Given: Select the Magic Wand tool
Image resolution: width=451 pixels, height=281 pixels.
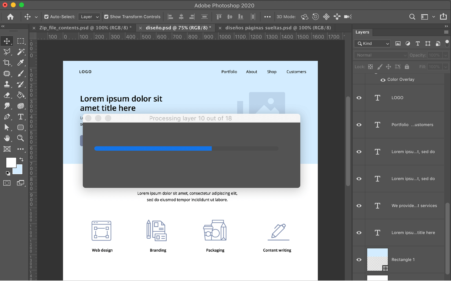Looking at the screenshot, I should coord(21,52).
